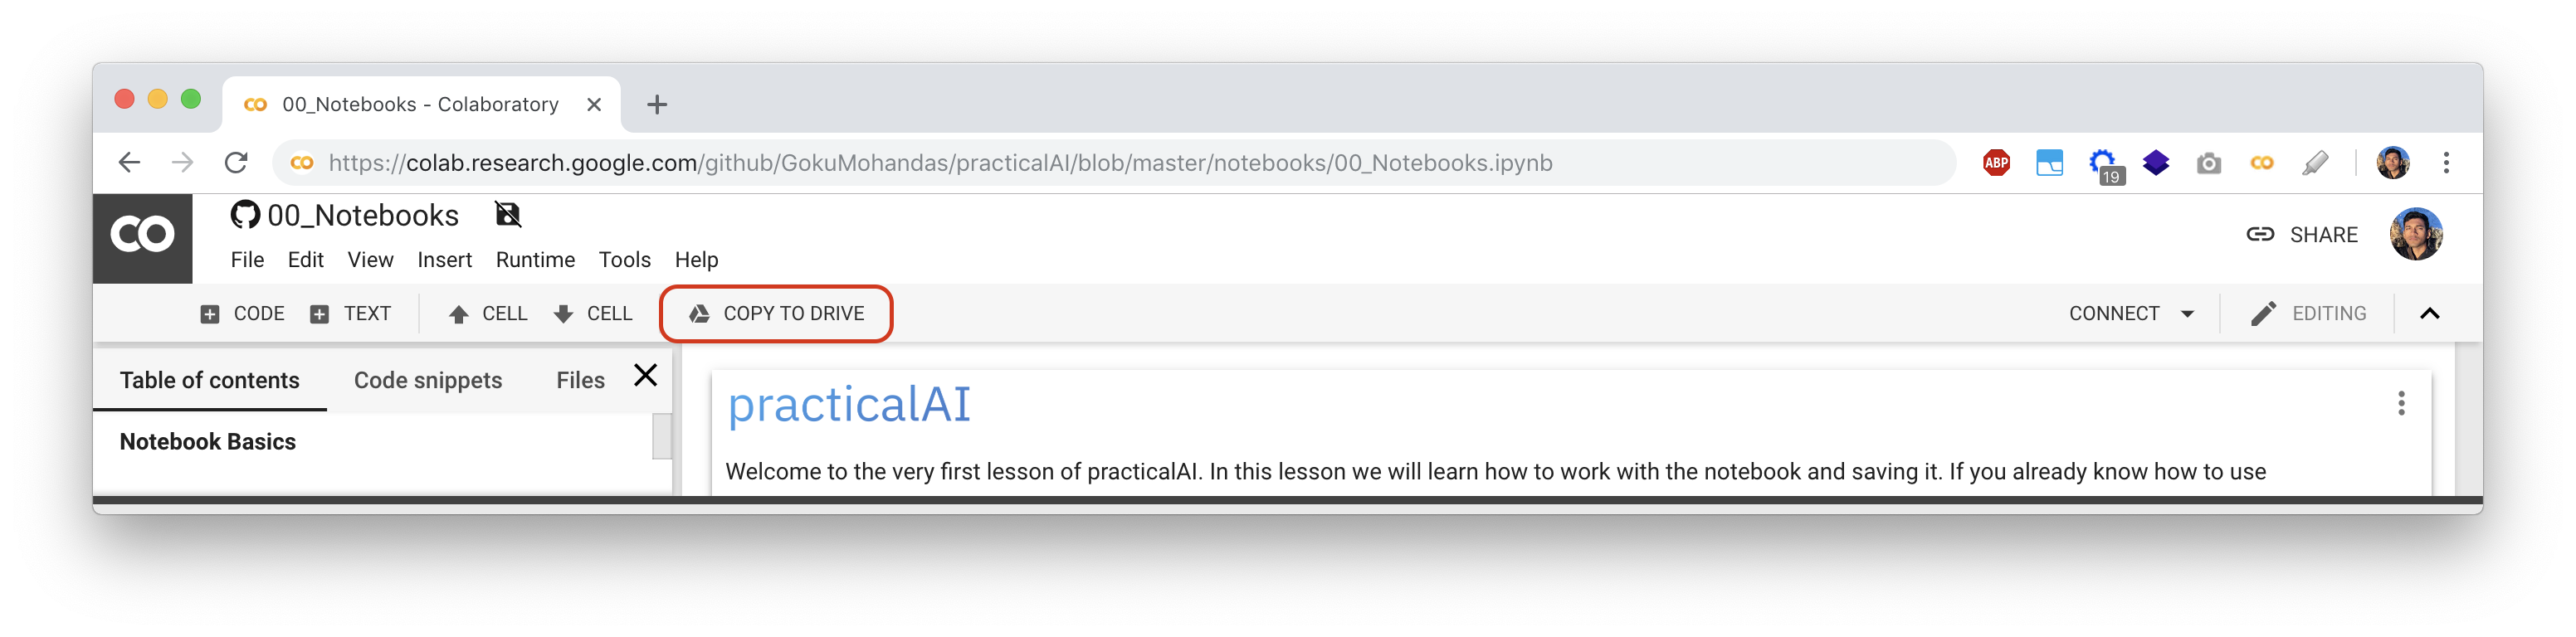This screenshot has height=637, width=2576.
Task: Switch to the Code snippets tab
Action: click(x=428, y=381)
